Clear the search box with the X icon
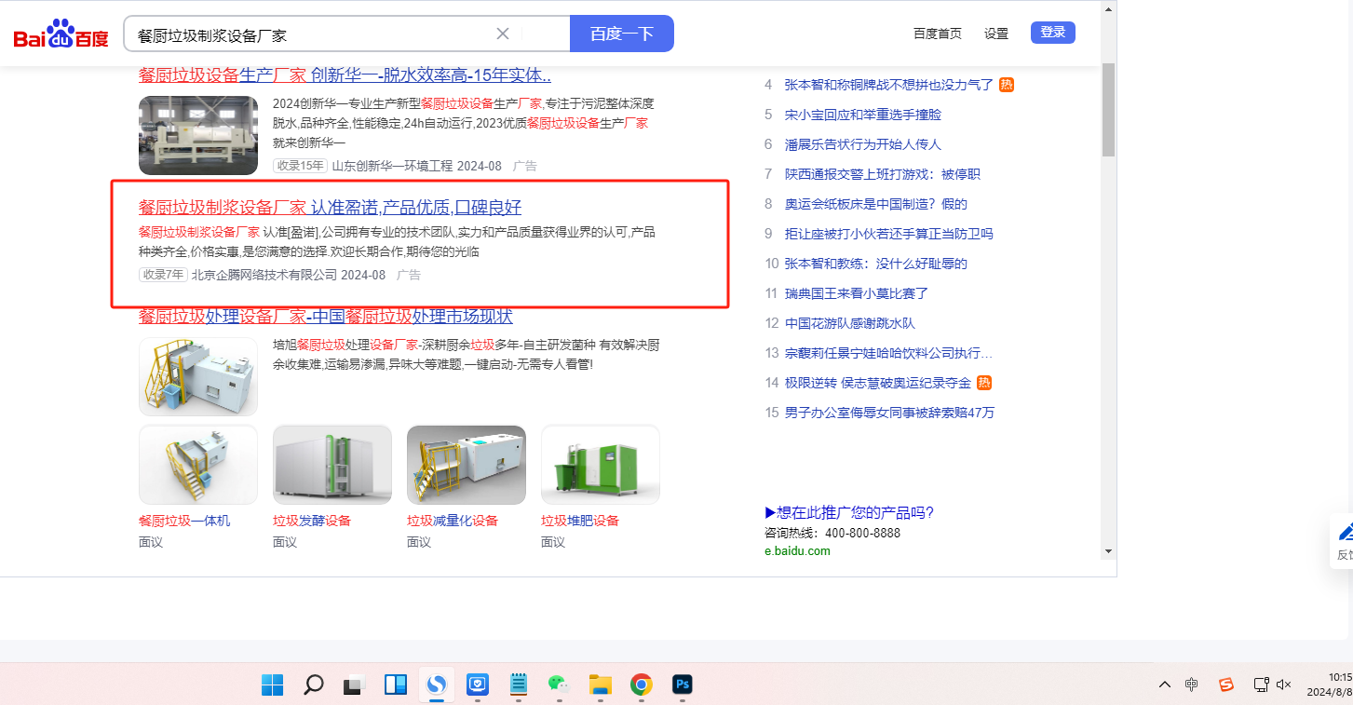The height and width of the screenshot is (705, 1353). pyautogui.click(x=503, y=34)
